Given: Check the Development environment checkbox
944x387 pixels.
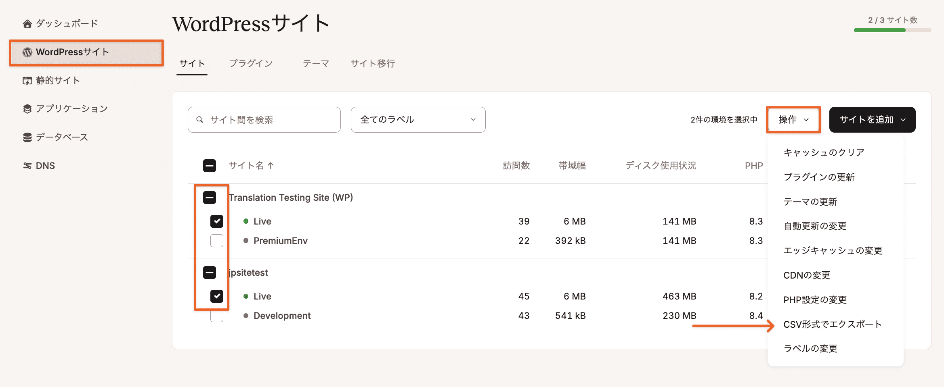Looking at the screenshot, I should pyautogui.click(x=217, y=316).
